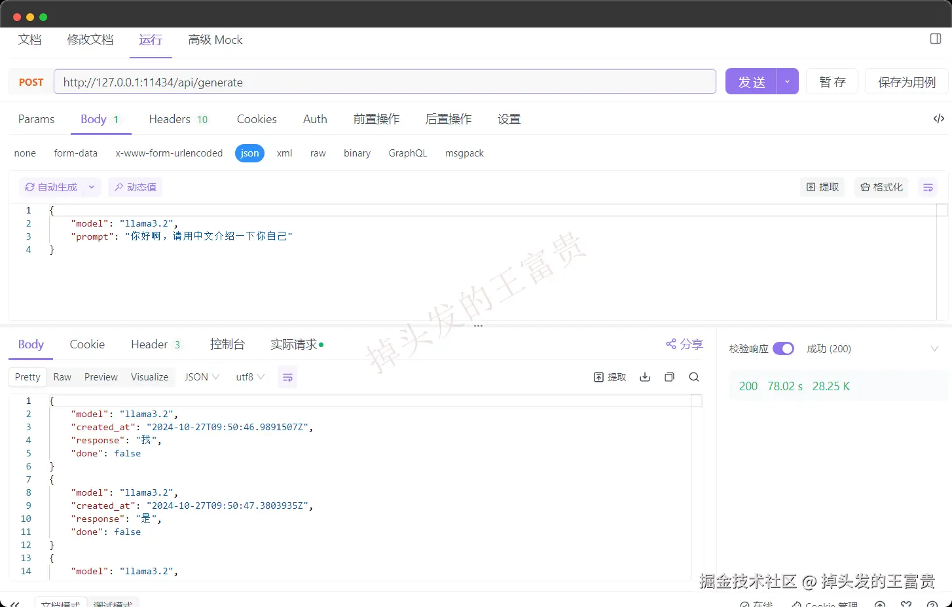Image resolution: width=952 pixels, height=607 pixels.
Task: Open the generate code </> icon
Action: click(938, 119)
